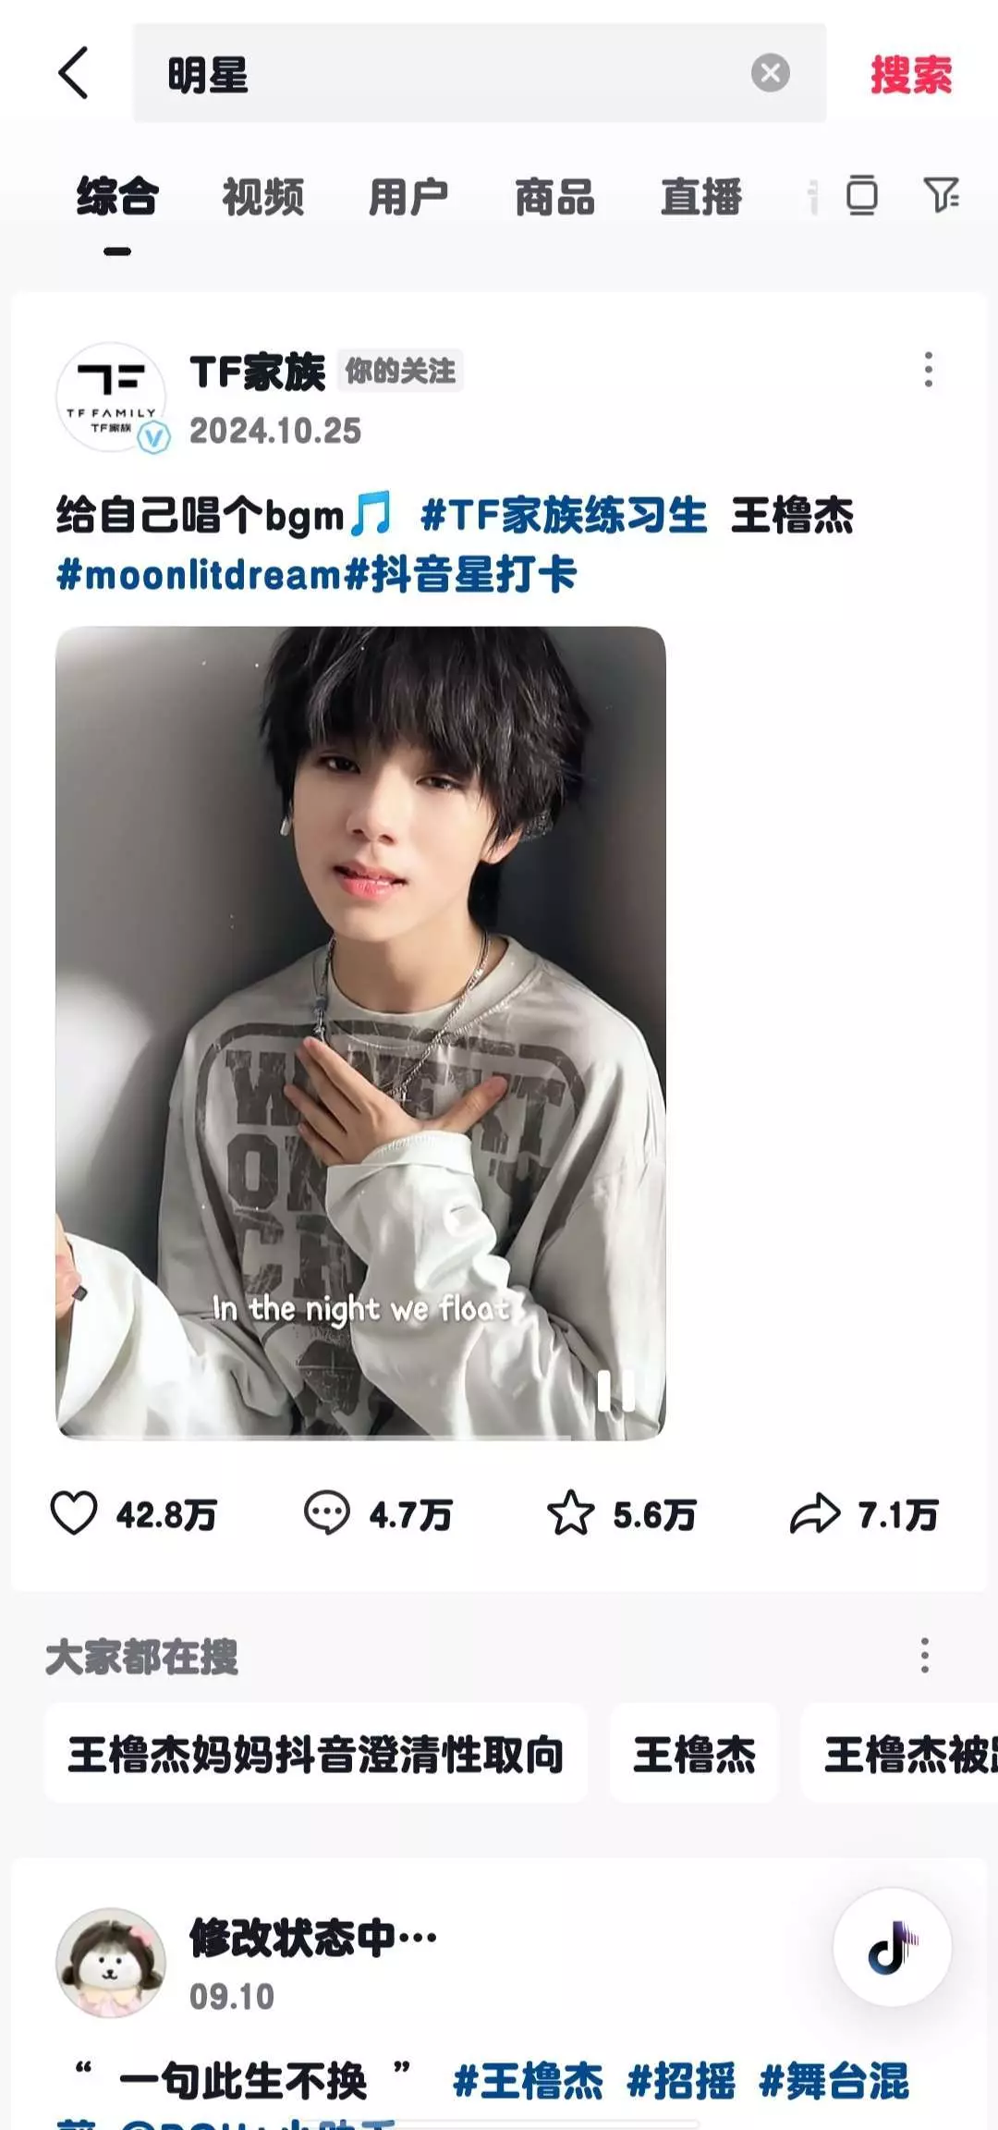Open comments on the TF家族 post

pyautogui.click(x=326, y=1514)
